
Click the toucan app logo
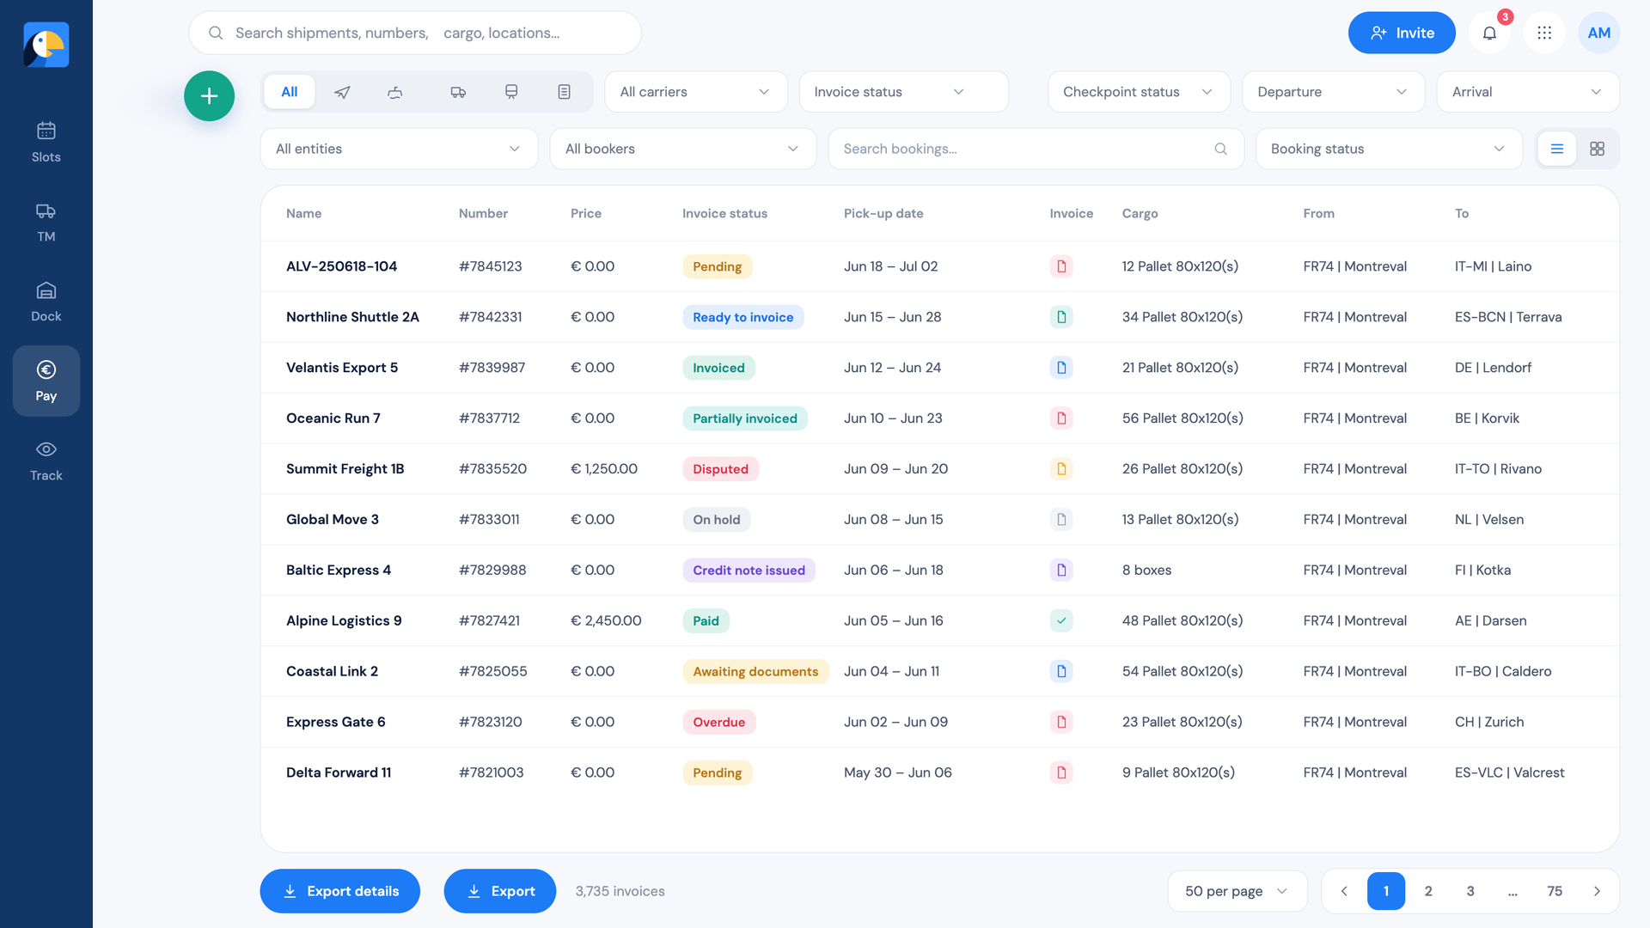[x=46, y=45]
